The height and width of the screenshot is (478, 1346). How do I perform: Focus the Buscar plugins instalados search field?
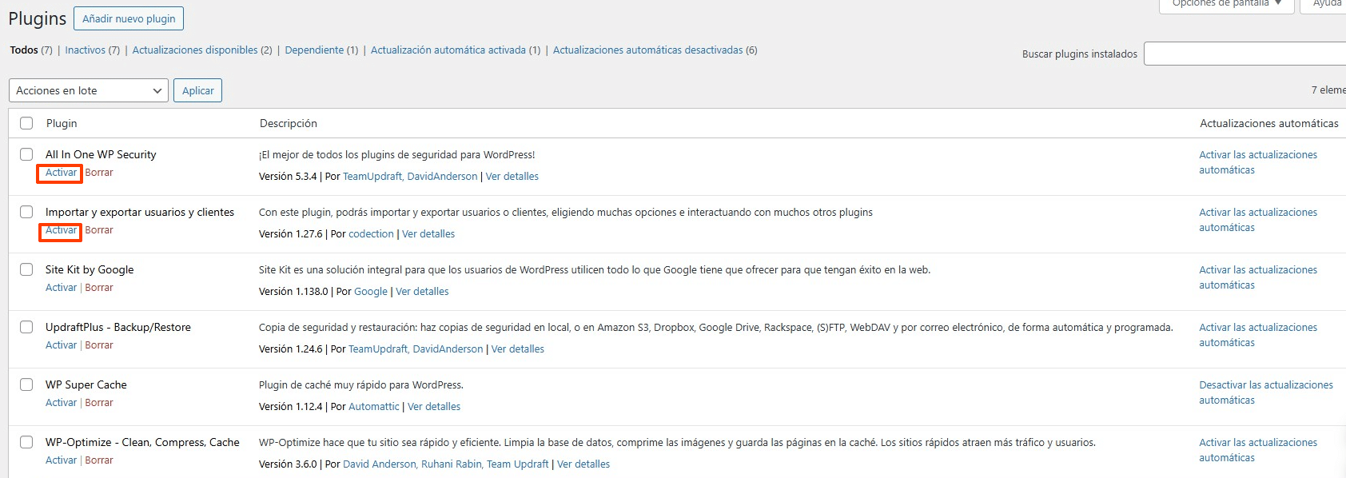1244,54
